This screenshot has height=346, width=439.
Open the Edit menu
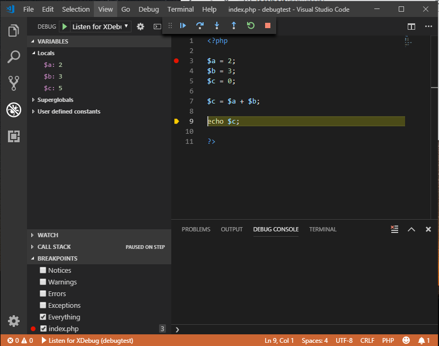[48, 9]
